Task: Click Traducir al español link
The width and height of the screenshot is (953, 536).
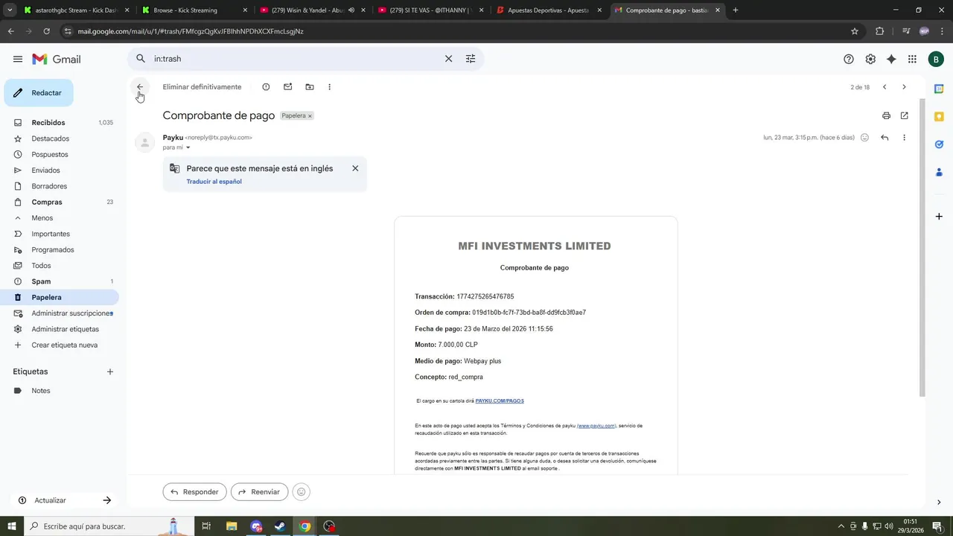Action: click(214, 182)
